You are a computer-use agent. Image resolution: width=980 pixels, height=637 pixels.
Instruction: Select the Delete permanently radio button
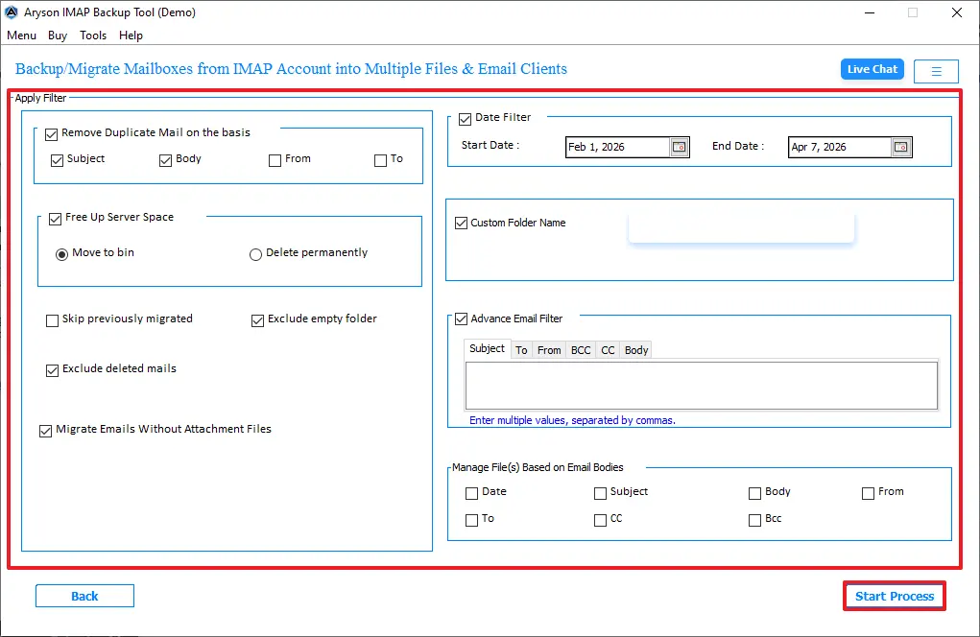click(x=255, y=254)
